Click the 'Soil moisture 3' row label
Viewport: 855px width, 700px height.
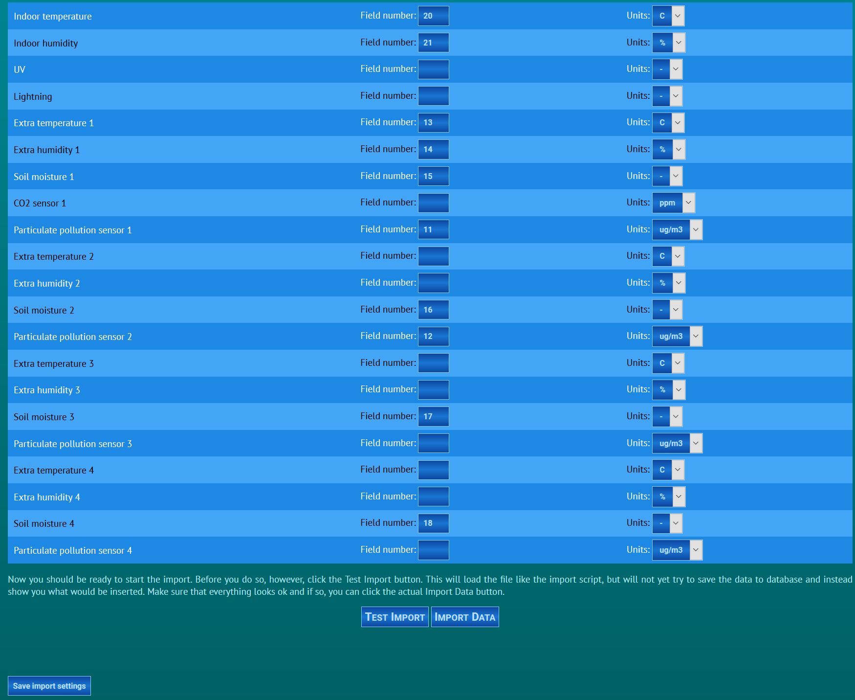click(x=44, y=417)
